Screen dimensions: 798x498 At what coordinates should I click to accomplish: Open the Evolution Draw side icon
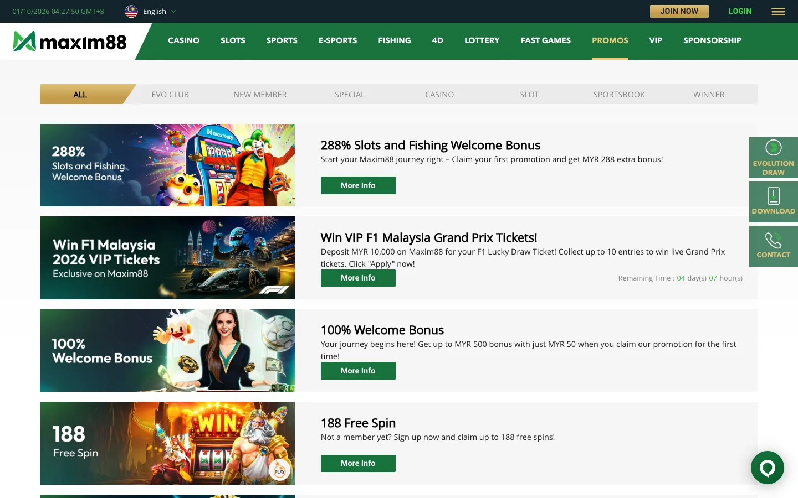pos(774,158)
